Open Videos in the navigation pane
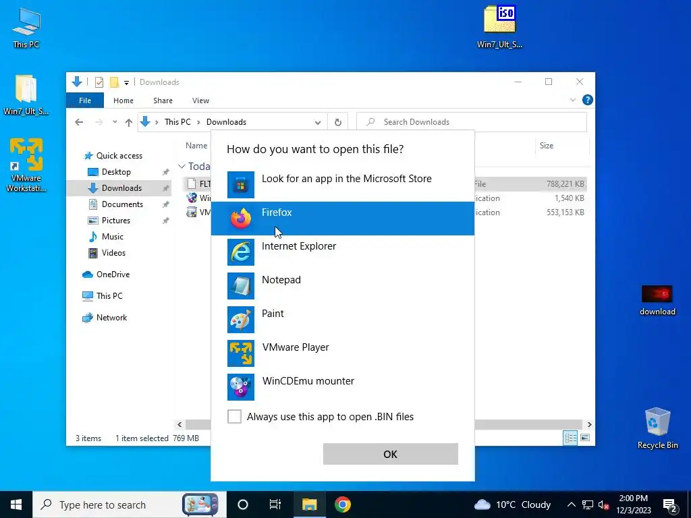Image resolution: width=691 pixels, height=518 pixels. coord(113,253)
